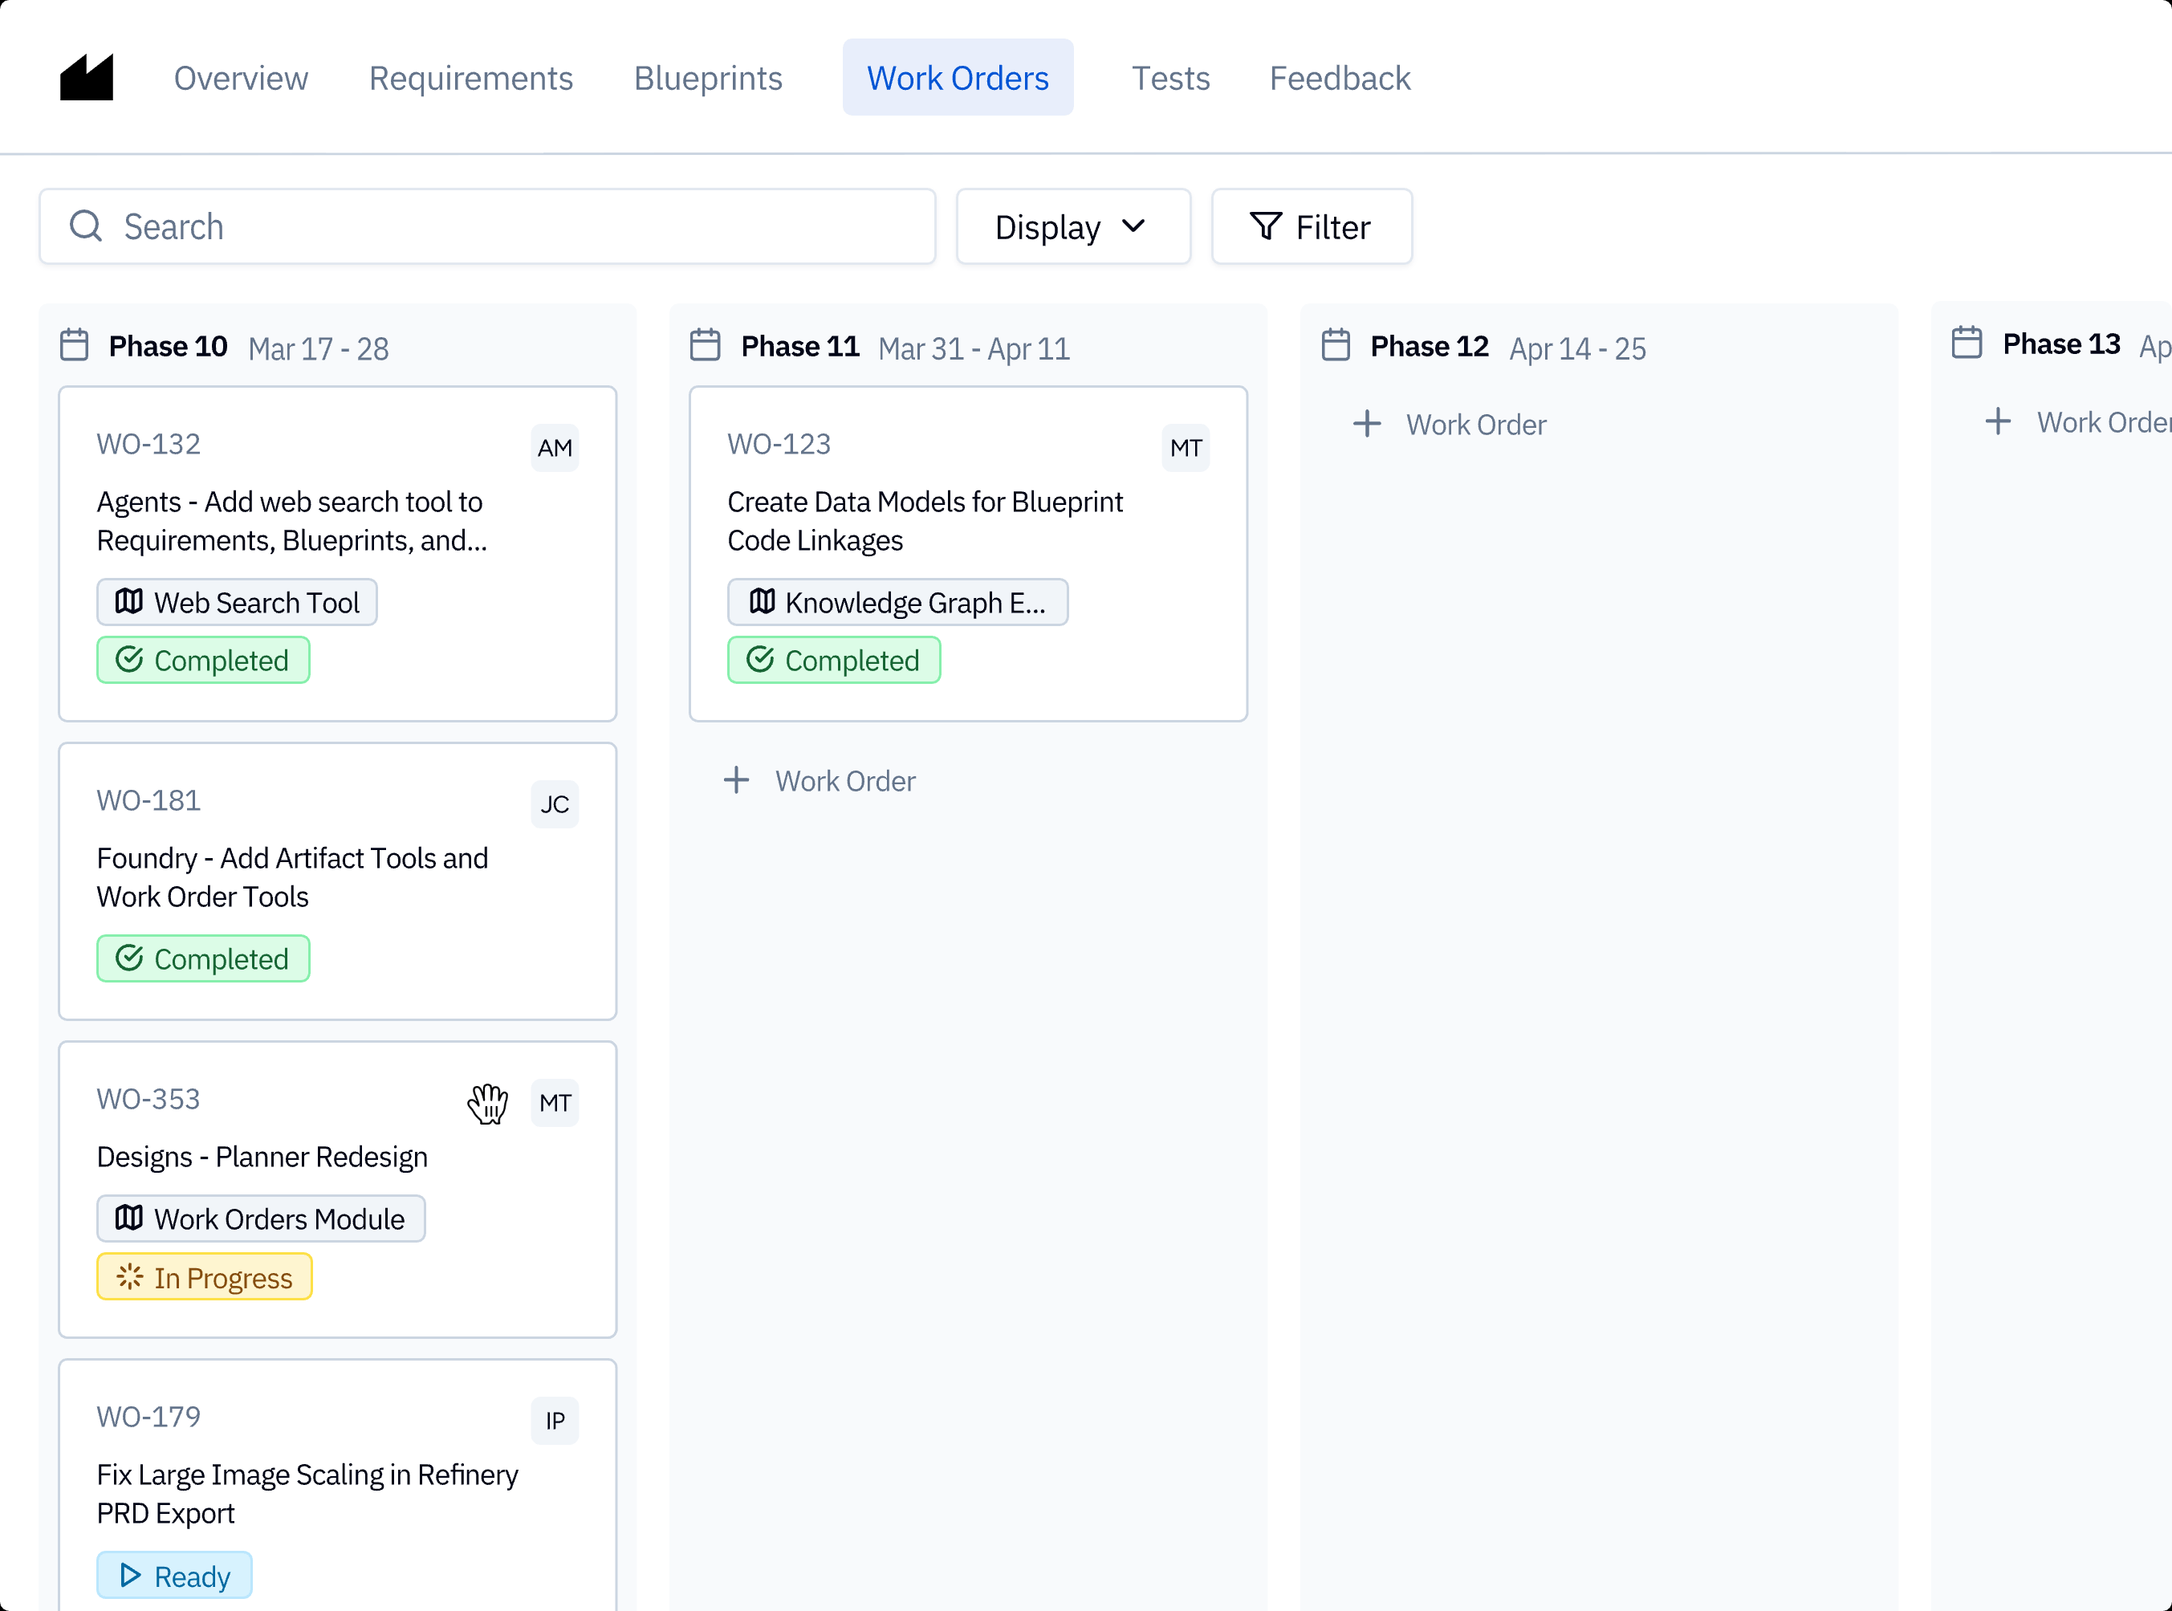
Task: Click the factory logo icon
Action: (87, 77)
